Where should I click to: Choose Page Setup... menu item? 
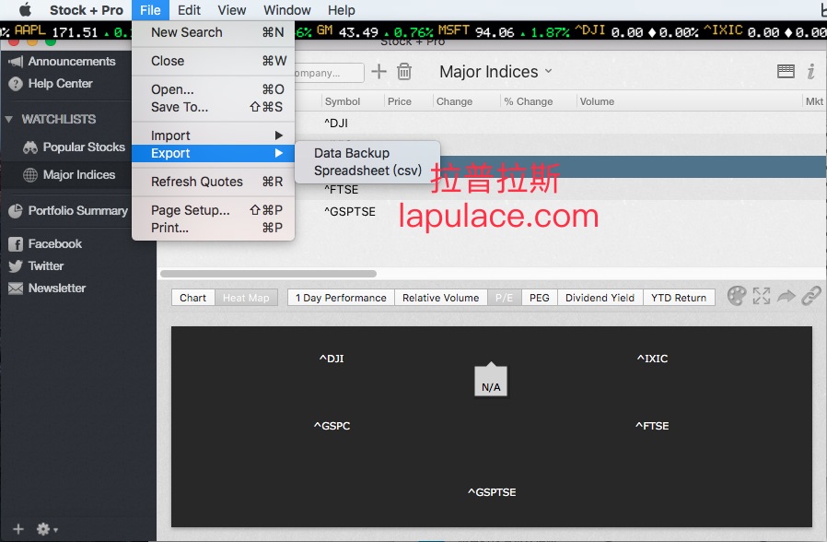coord(213,210)
